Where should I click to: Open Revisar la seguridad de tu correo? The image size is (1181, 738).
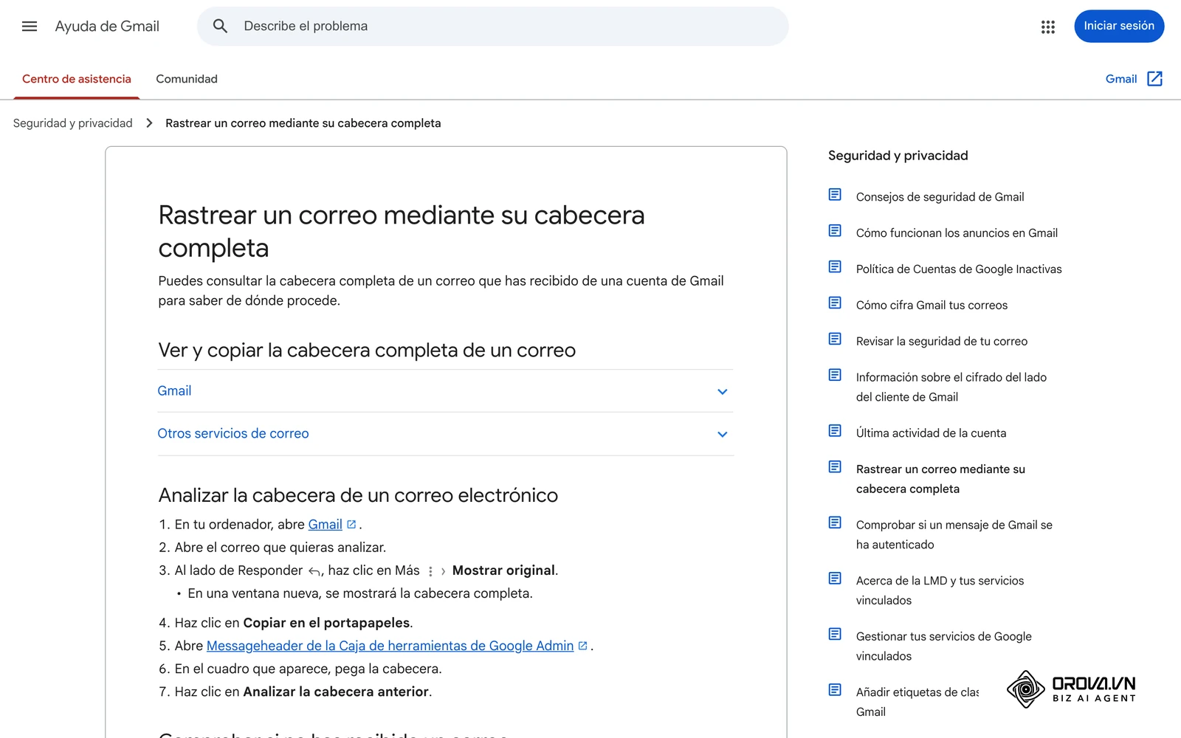pos(942,342)
